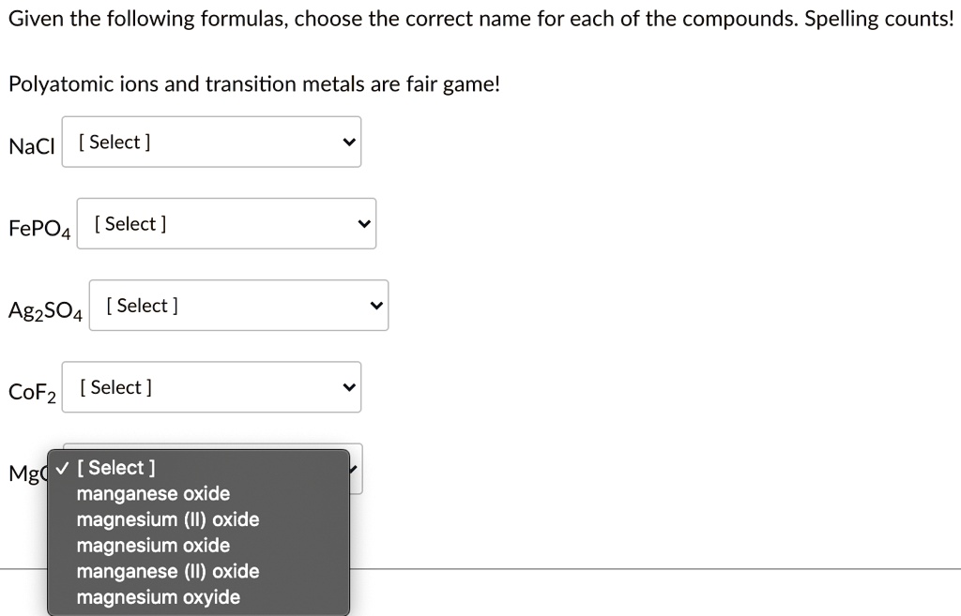
Task: Click the CoF2 select field area
Action: 211,386
